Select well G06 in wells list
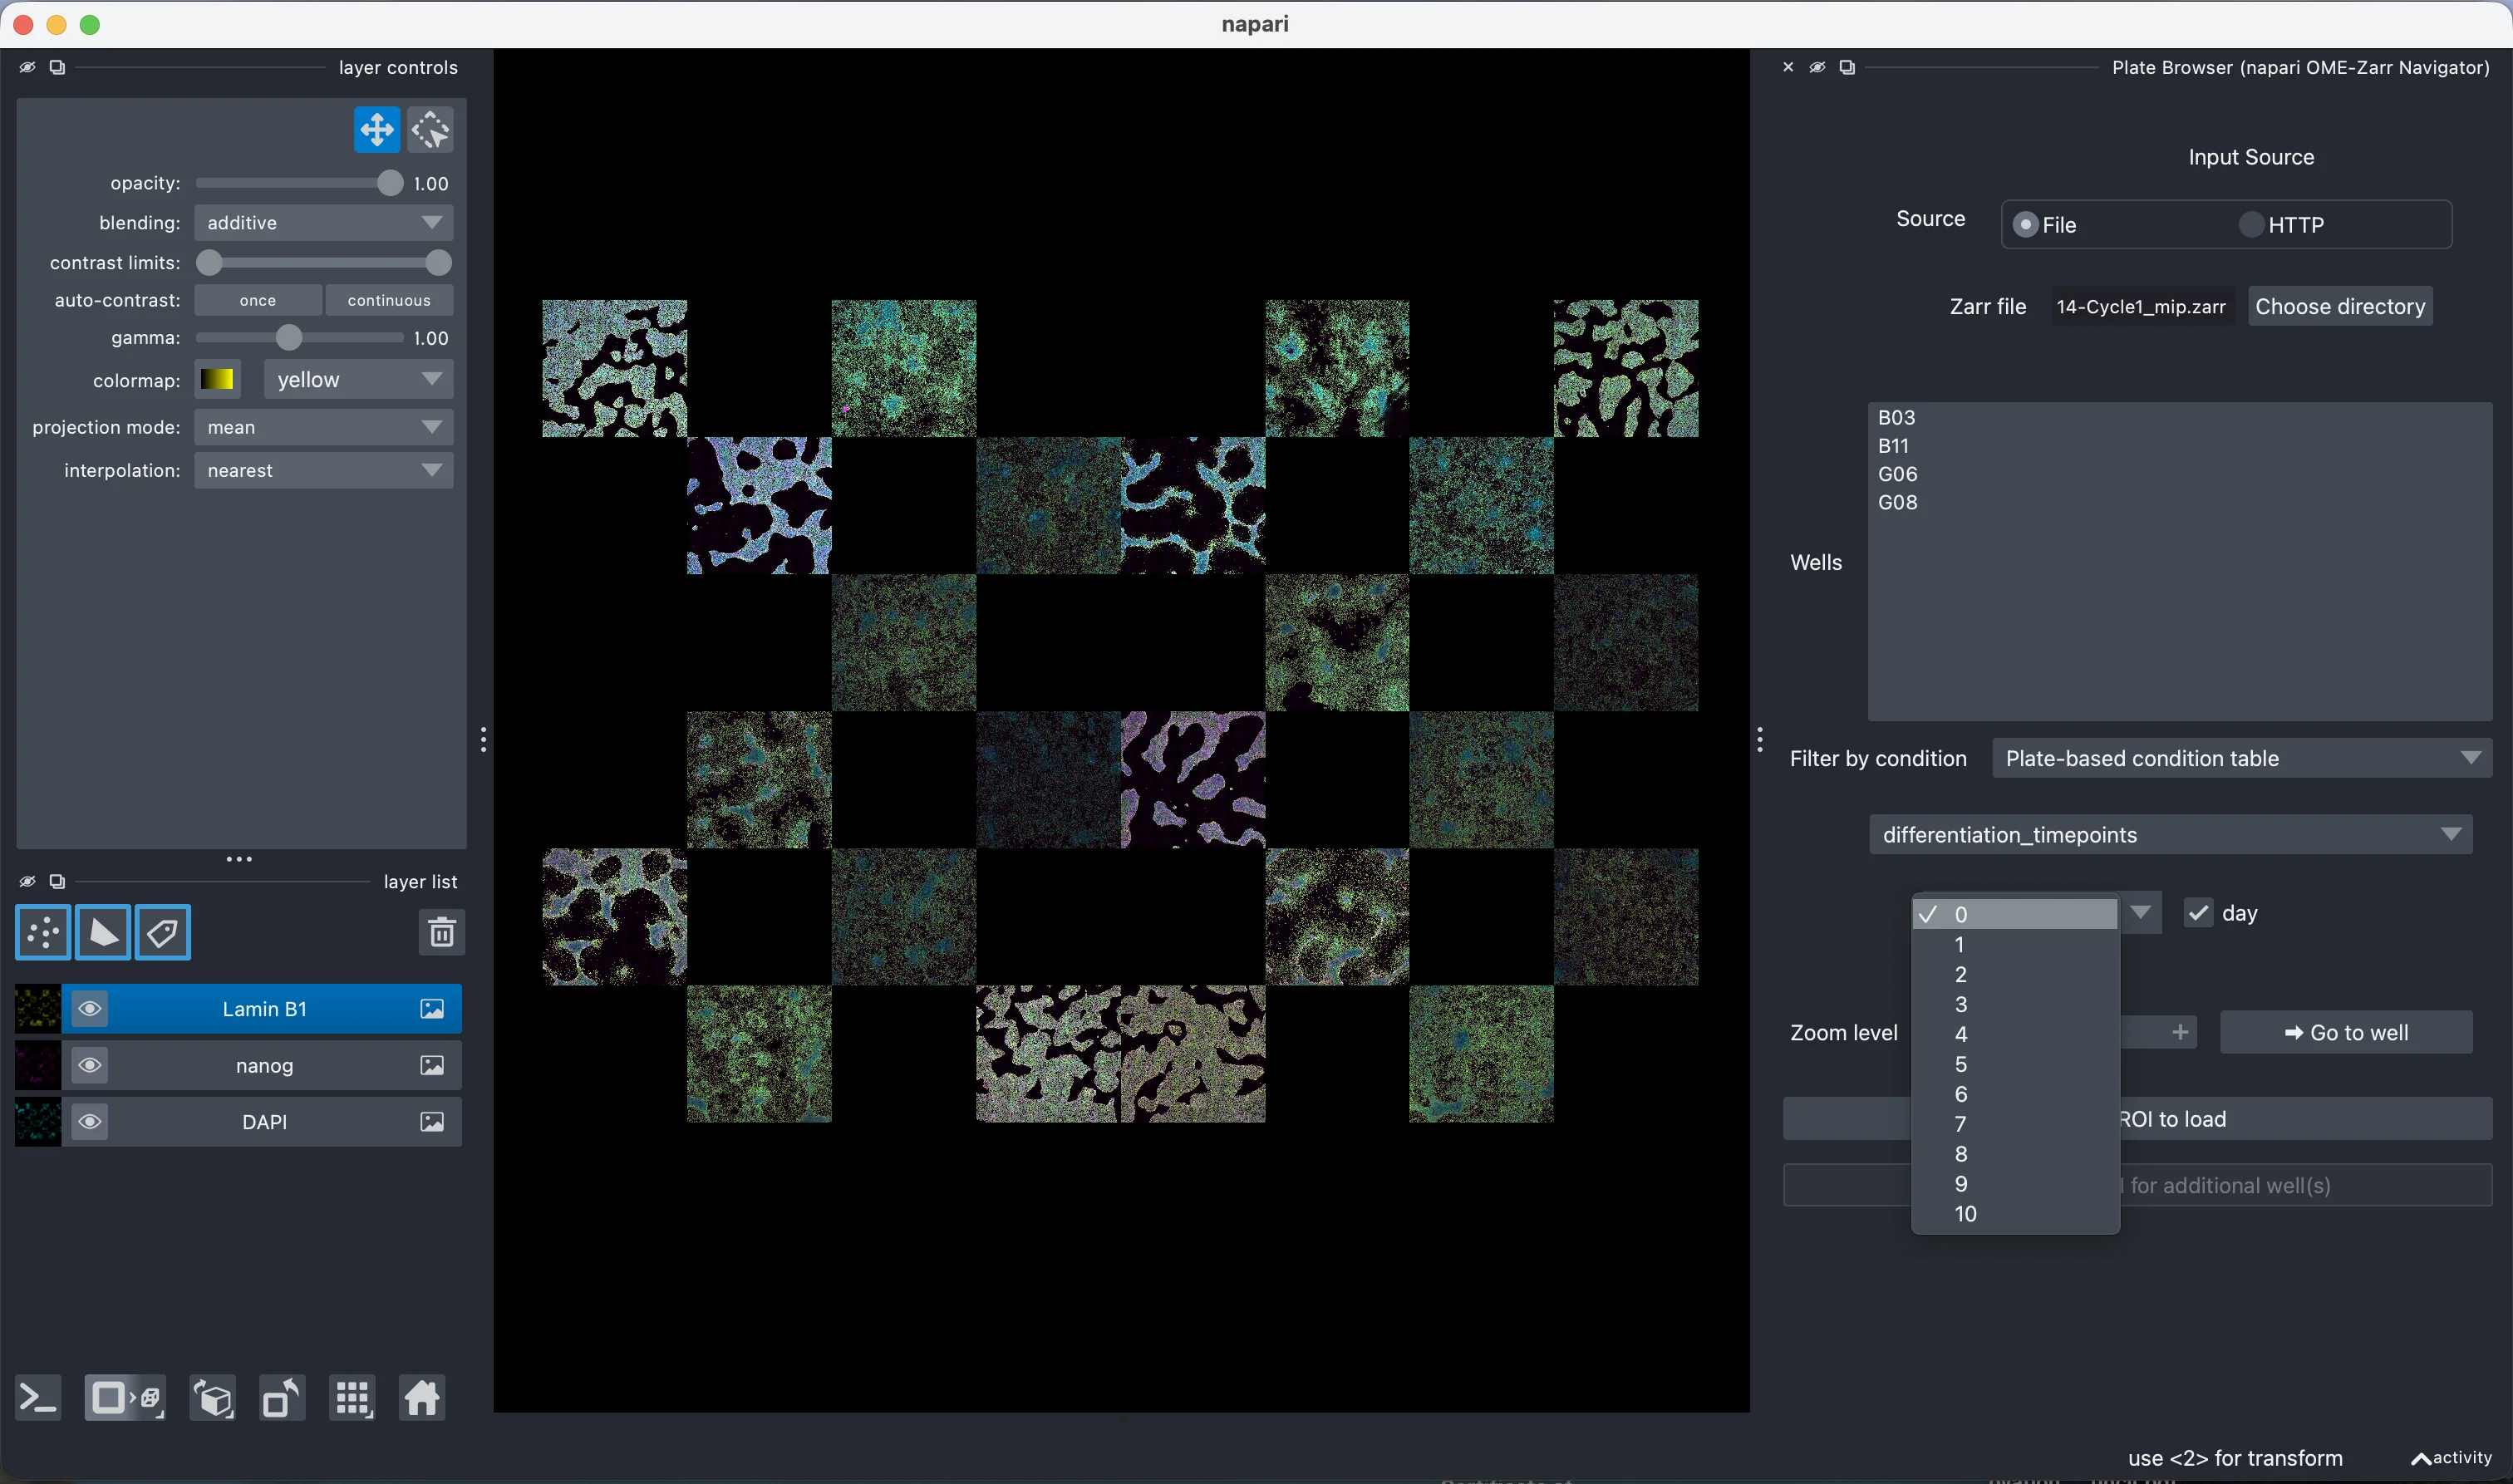The image size is (2513, 1484). click(2179, 474)
